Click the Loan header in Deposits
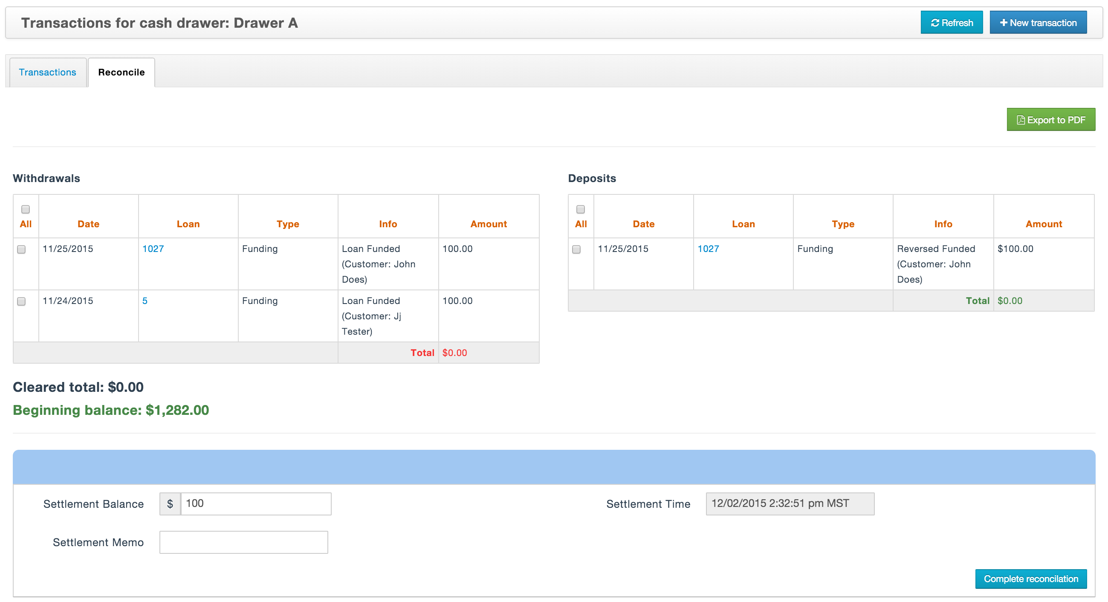The width and height of the screenshot is (1108, 602). pyautogui.click(x=743, y=224)
